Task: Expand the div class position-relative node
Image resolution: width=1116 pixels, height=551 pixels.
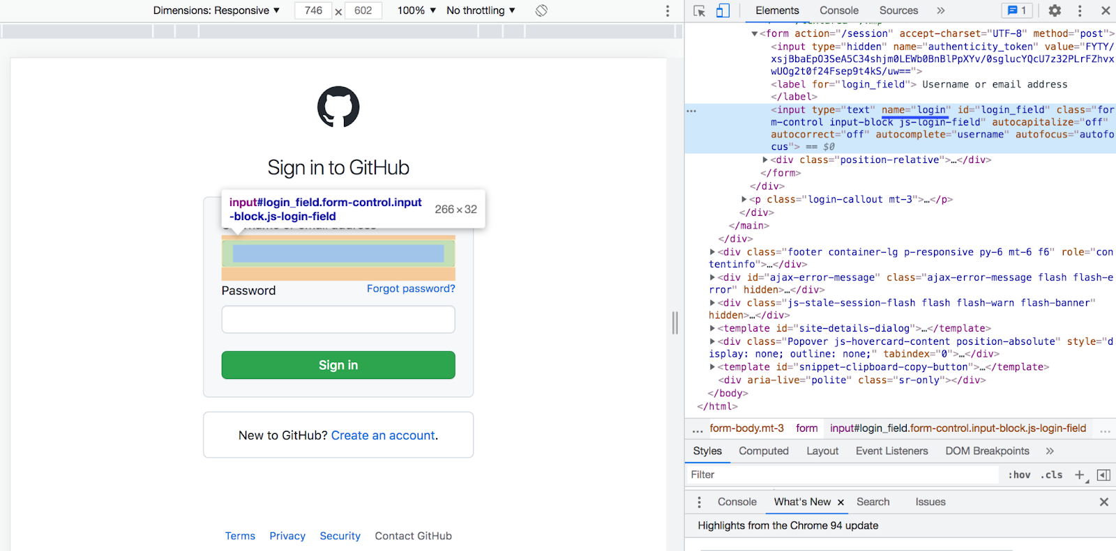Action: (765, 160)
